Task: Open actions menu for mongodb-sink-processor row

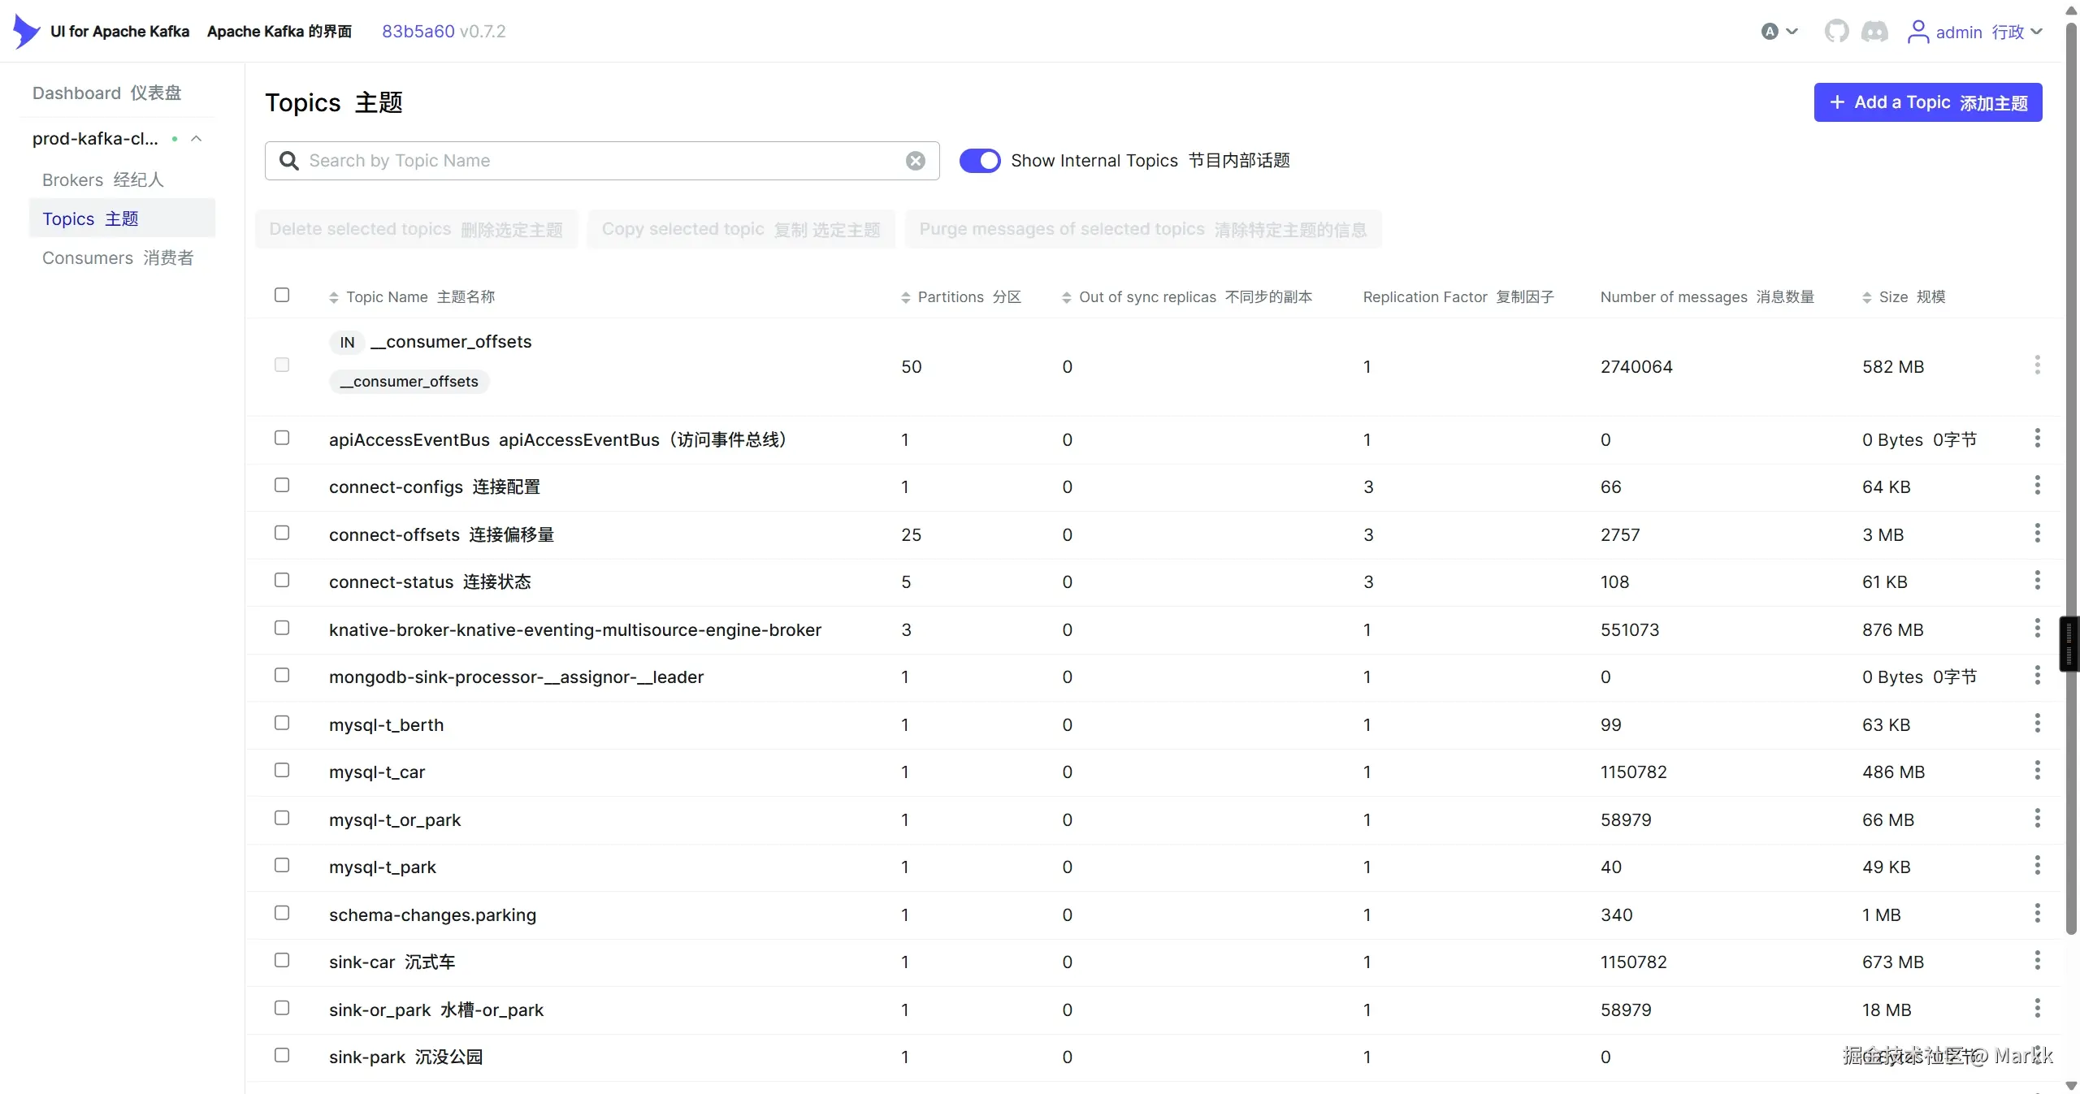Action: click(2037, 676)
